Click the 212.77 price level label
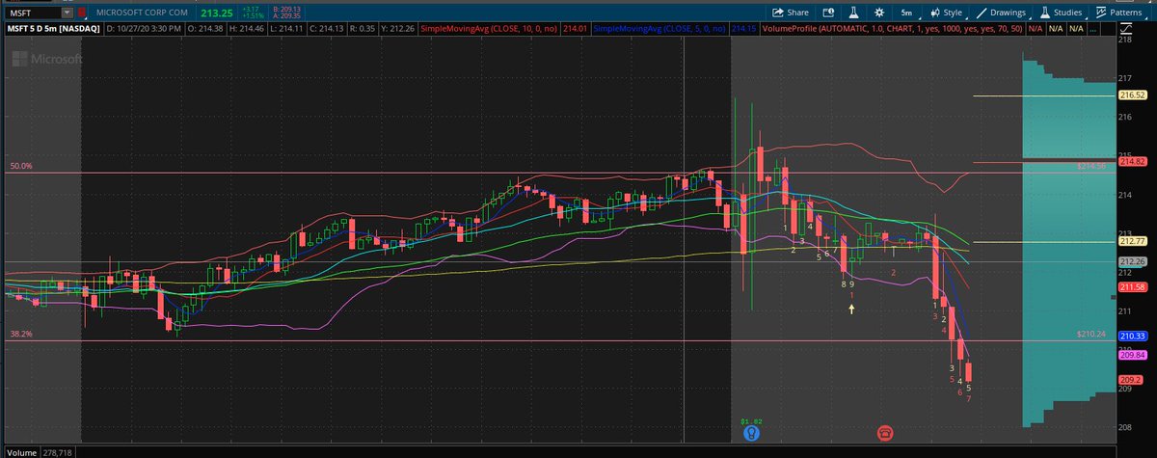Screen dimensions: 1157x458 (x=1132, y=242)
